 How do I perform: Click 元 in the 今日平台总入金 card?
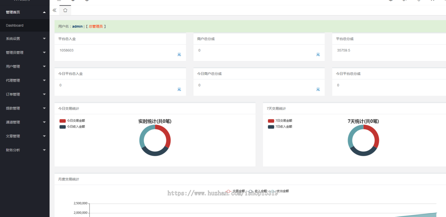coord(179,90)
